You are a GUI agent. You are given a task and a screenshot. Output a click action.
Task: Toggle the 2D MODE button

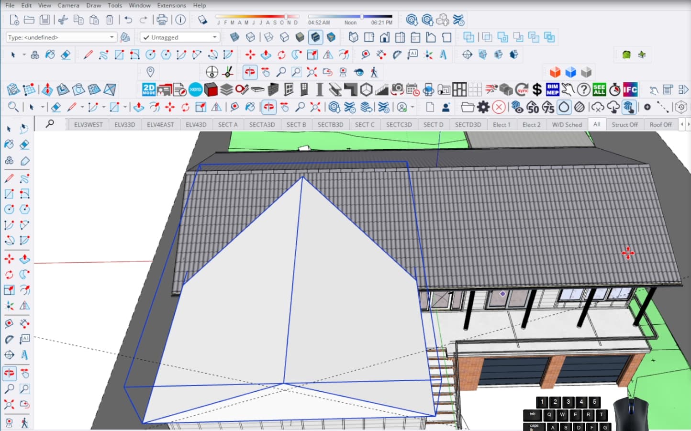click(x=149, y=89)
